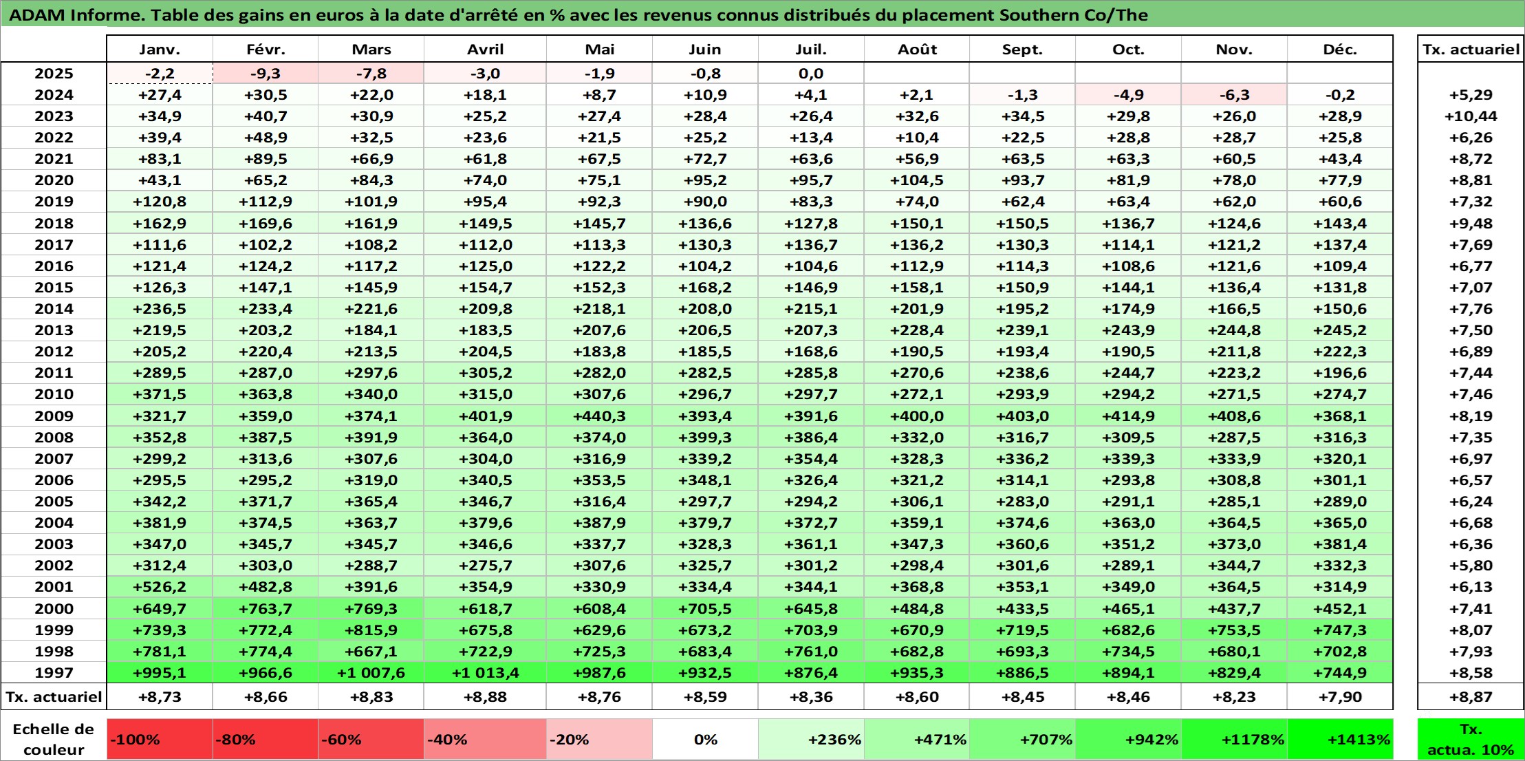The height and width of the screenshot is (761, 1525).
Task: Click the 1997 year row label
Action: pos(54,672)
